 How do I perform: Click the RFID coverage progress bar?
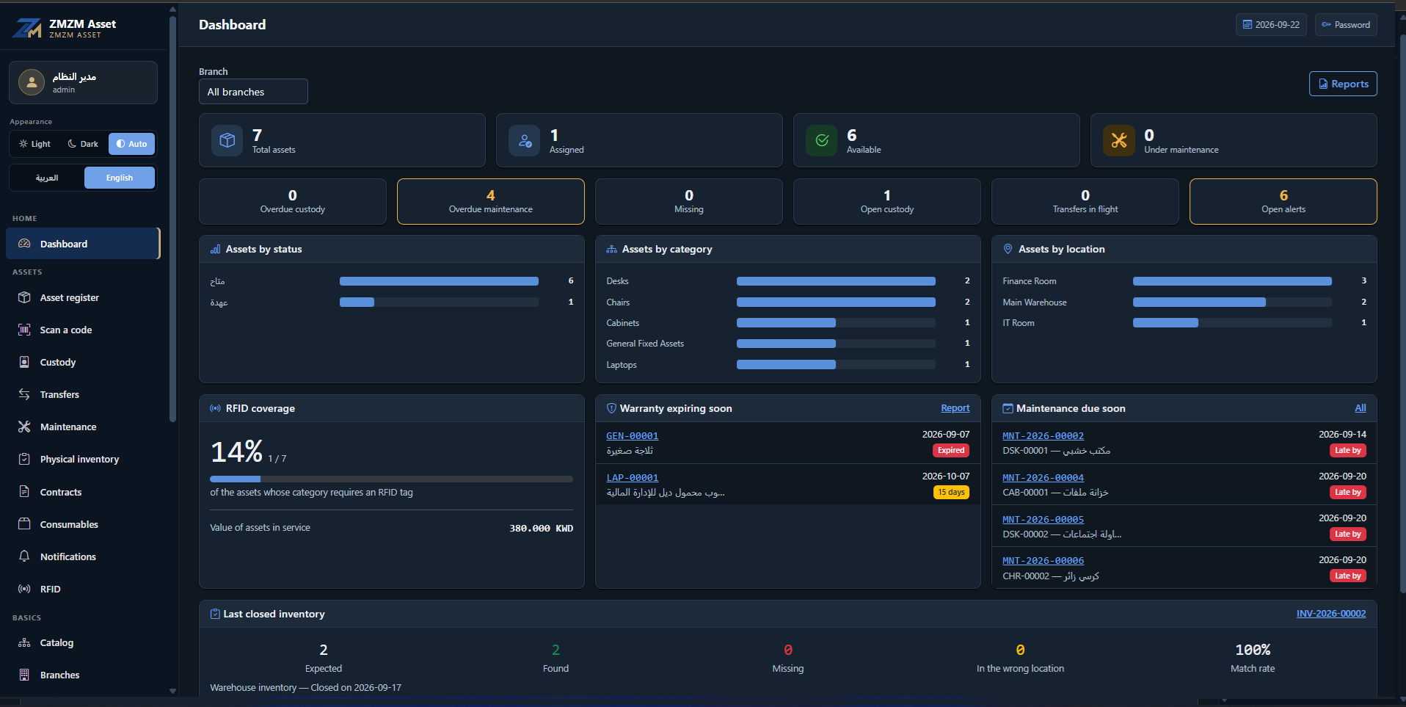[x=391, y=479]
